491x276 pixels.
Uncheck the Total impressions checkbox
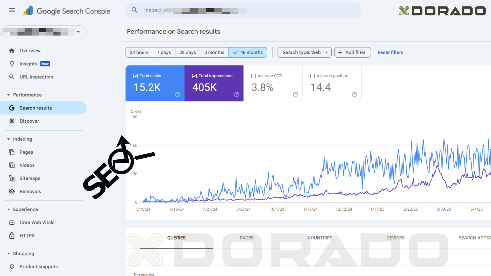(195, 76)
